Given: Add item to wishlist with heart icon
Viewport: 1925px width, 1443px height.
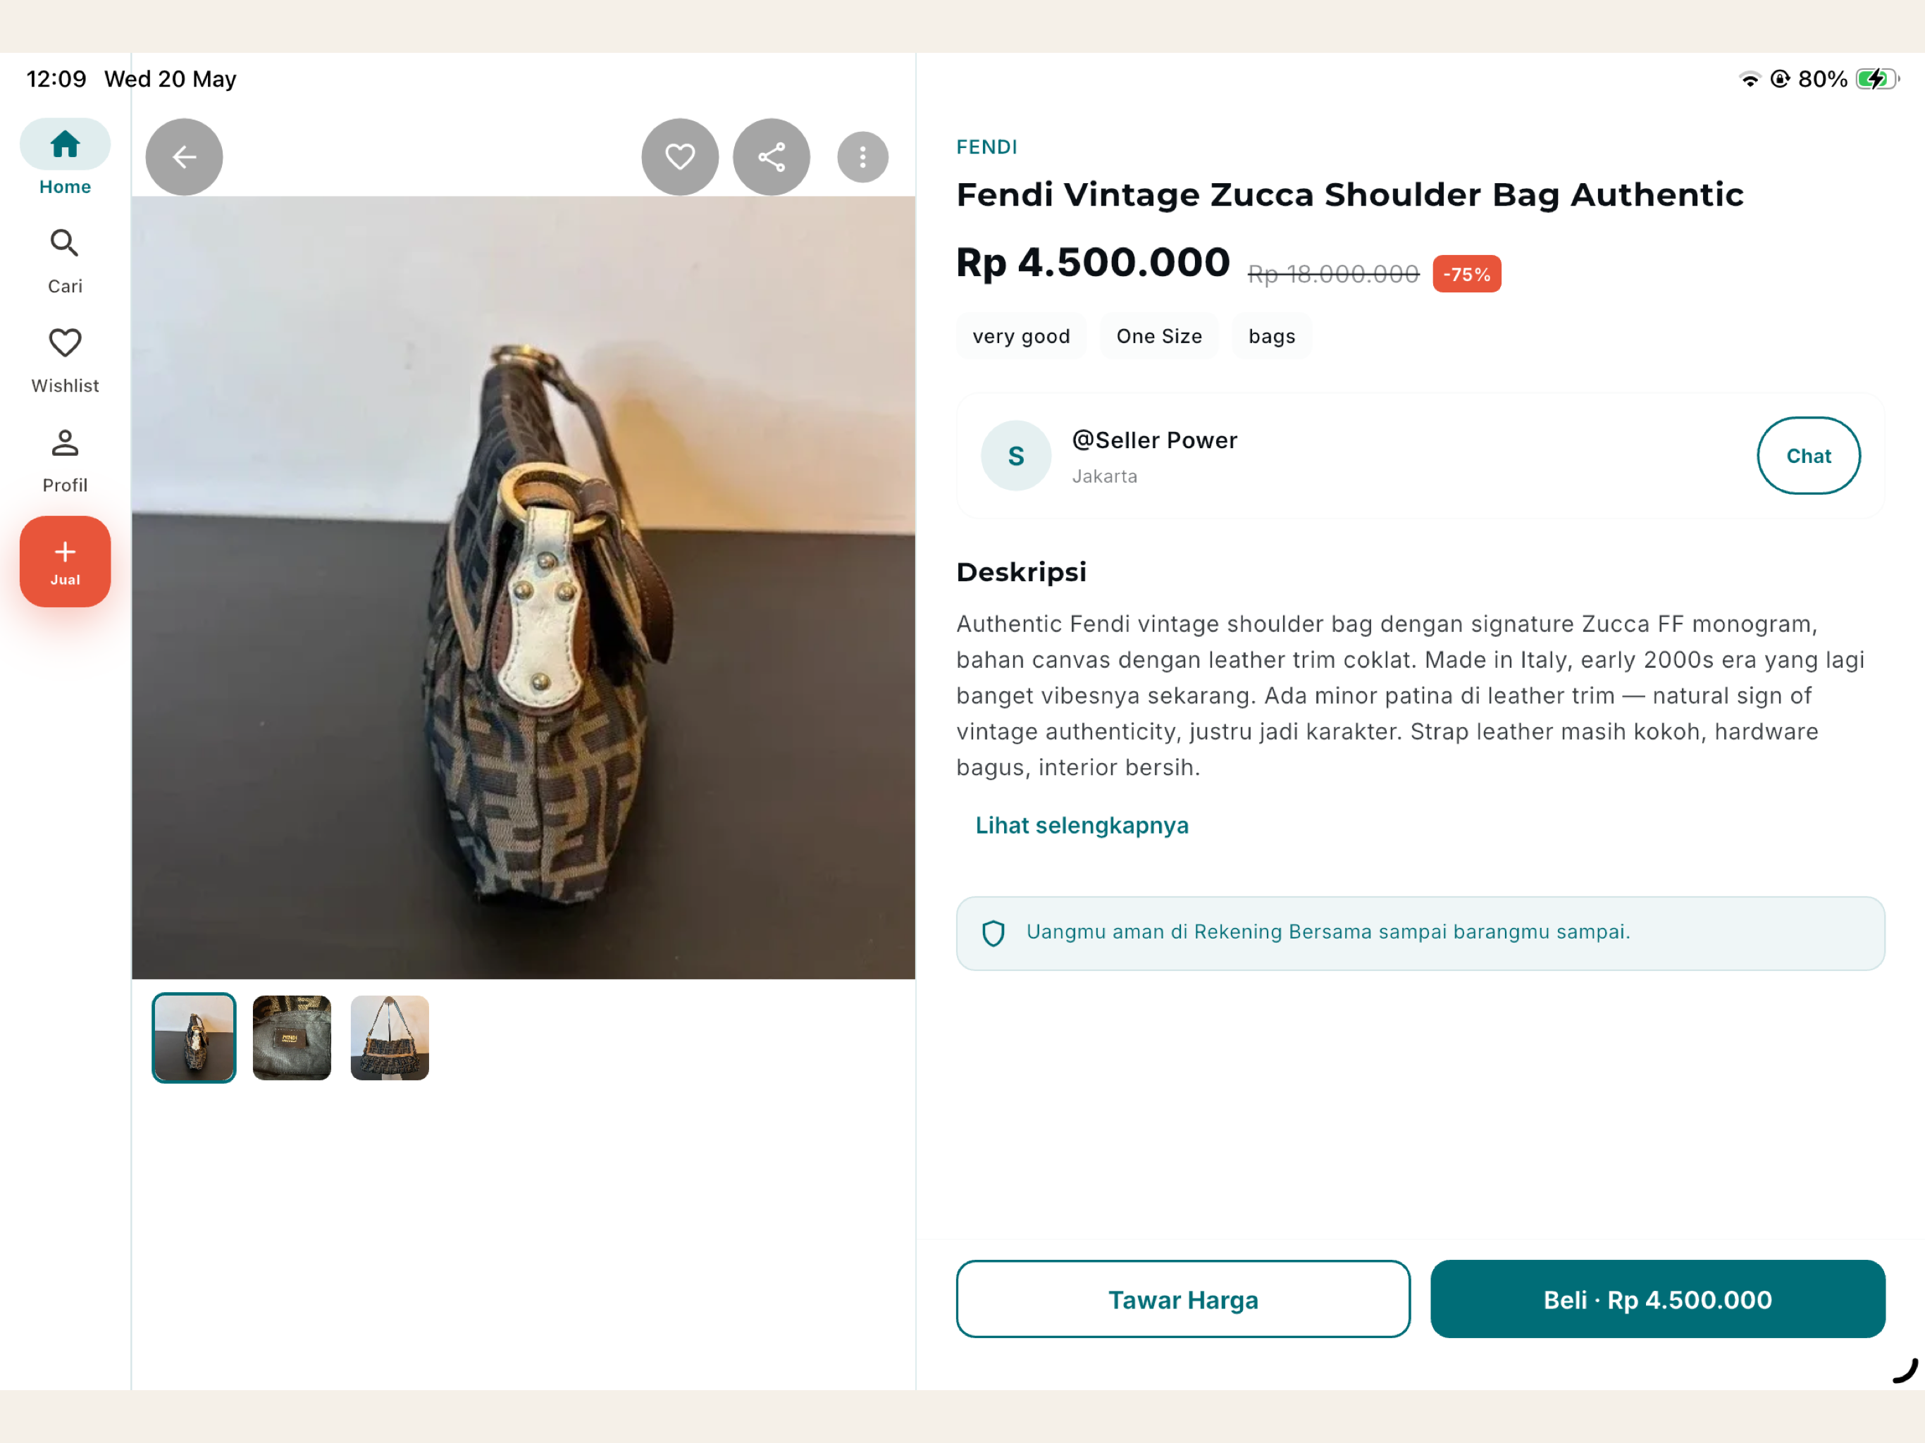Looking at the screenshot, I should pyautogui.click(x=680, y=156).
